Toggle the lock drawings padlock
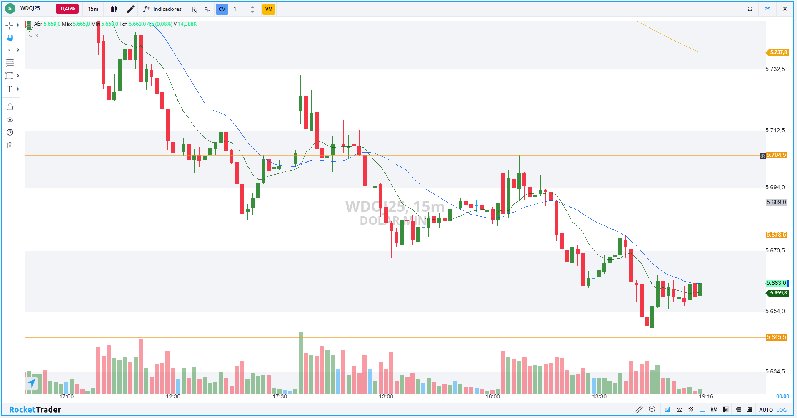 (10, 107)
